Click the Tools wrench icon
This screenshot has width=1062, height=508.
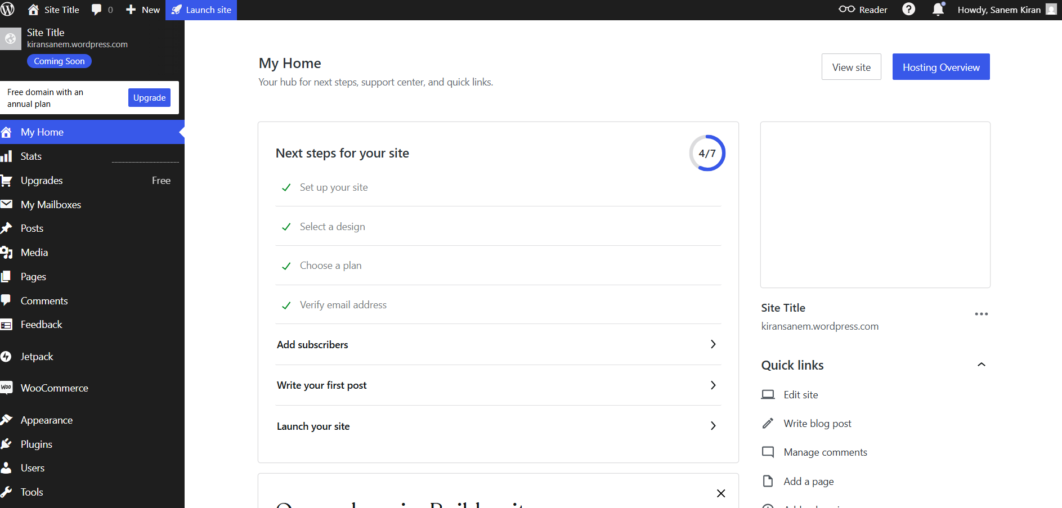7,492
